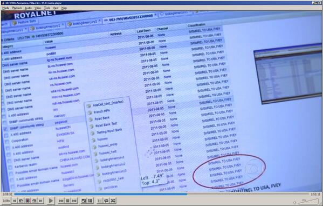Viewport: 323px width, 206px height.
Task: Toggle fullscreen video mode
Action: coord(84,201)
